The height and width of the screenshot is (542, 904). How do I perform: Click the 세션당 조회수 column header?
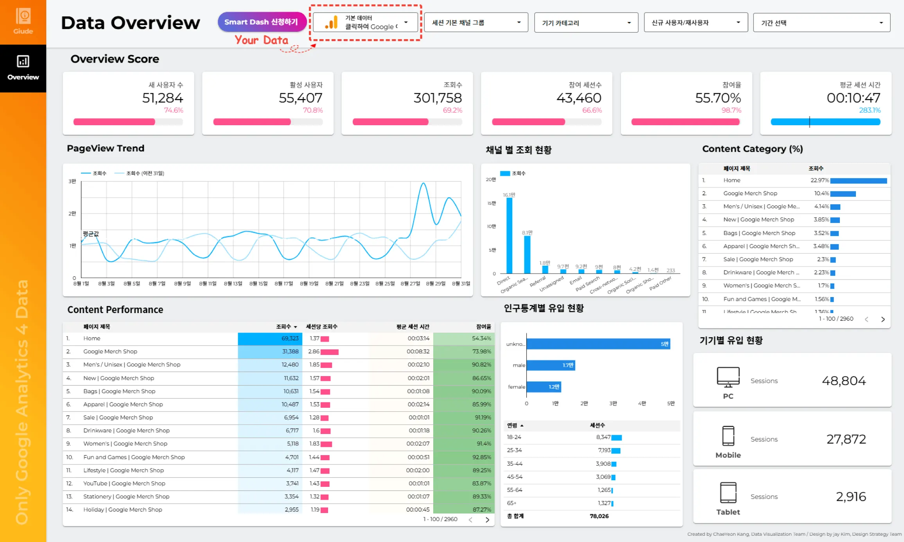321,326
